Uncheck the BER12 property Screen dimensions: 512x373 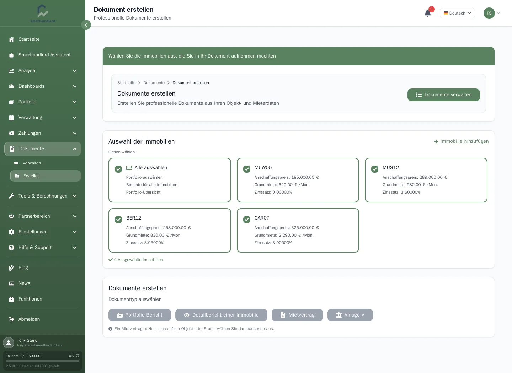pyautogui.click(x=118, y=220)
